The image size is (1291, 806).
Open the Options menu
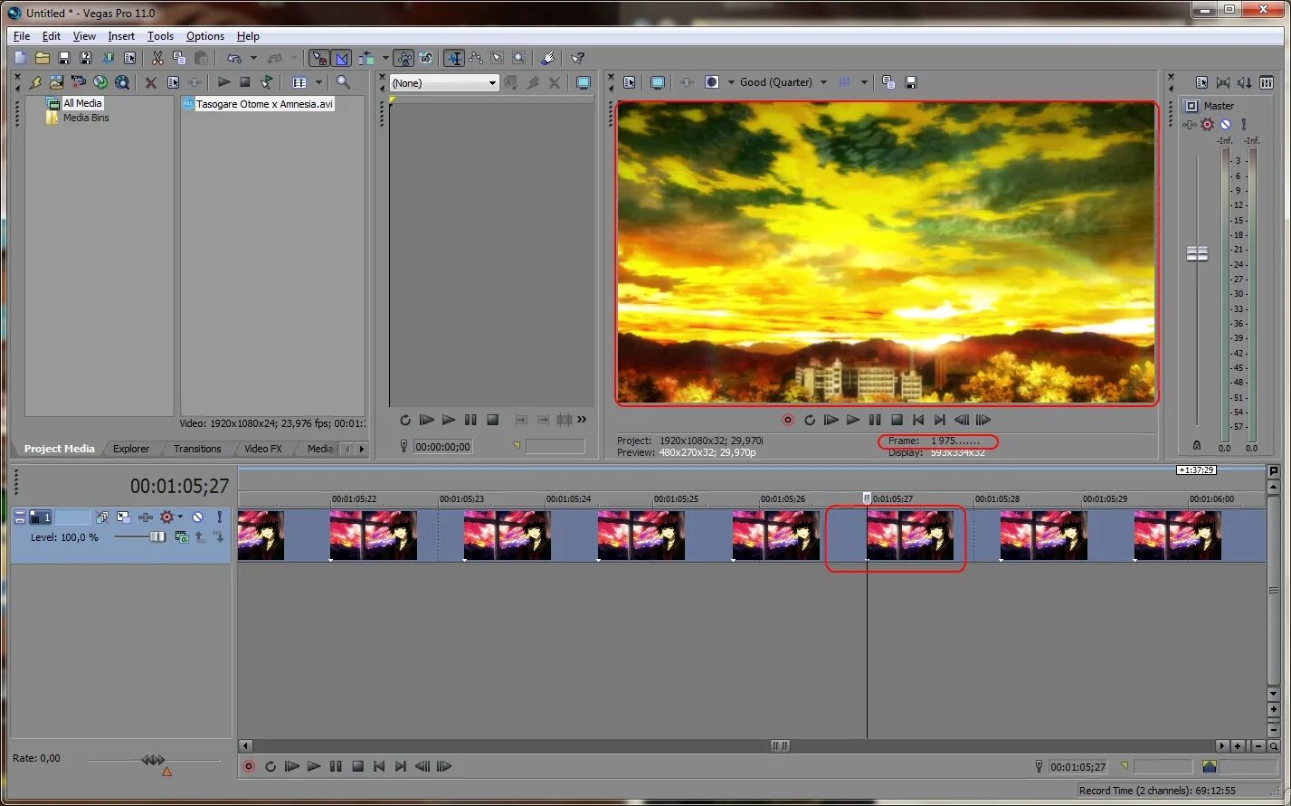204,36
